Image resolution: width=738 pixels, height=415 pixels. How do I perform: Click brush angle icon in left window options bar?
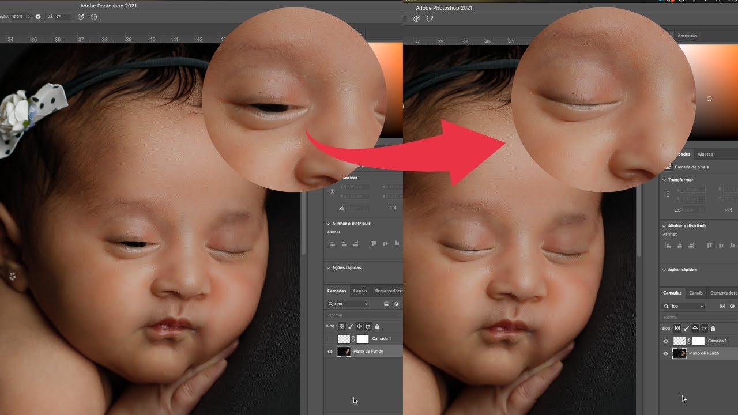pos(50,17)
